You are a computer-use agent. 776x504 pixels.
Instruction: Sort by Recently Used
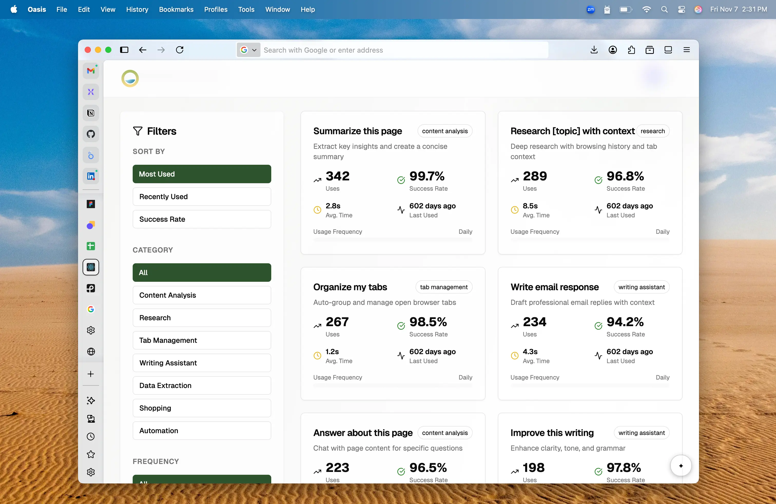pos(201,197)
